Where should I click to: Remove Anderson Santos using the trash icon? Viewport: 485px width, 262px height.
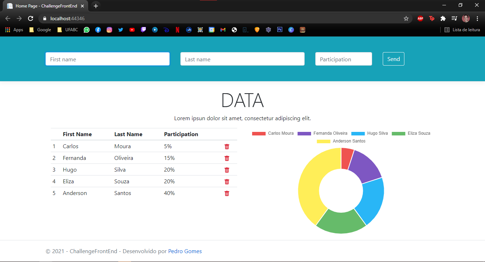click(227, 193)
